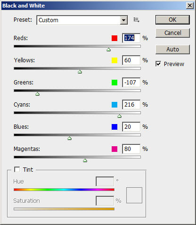Screen dimensions: 196x225
Task: Close the Black and White dialog
Action: pyautogui.click(x=190, y=6)
